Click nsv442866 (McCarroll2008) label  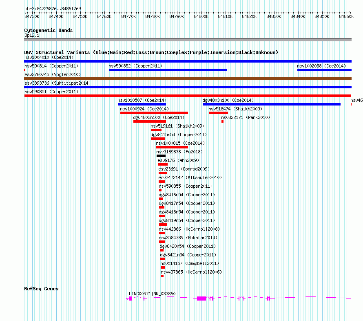(x=189, y=229)
